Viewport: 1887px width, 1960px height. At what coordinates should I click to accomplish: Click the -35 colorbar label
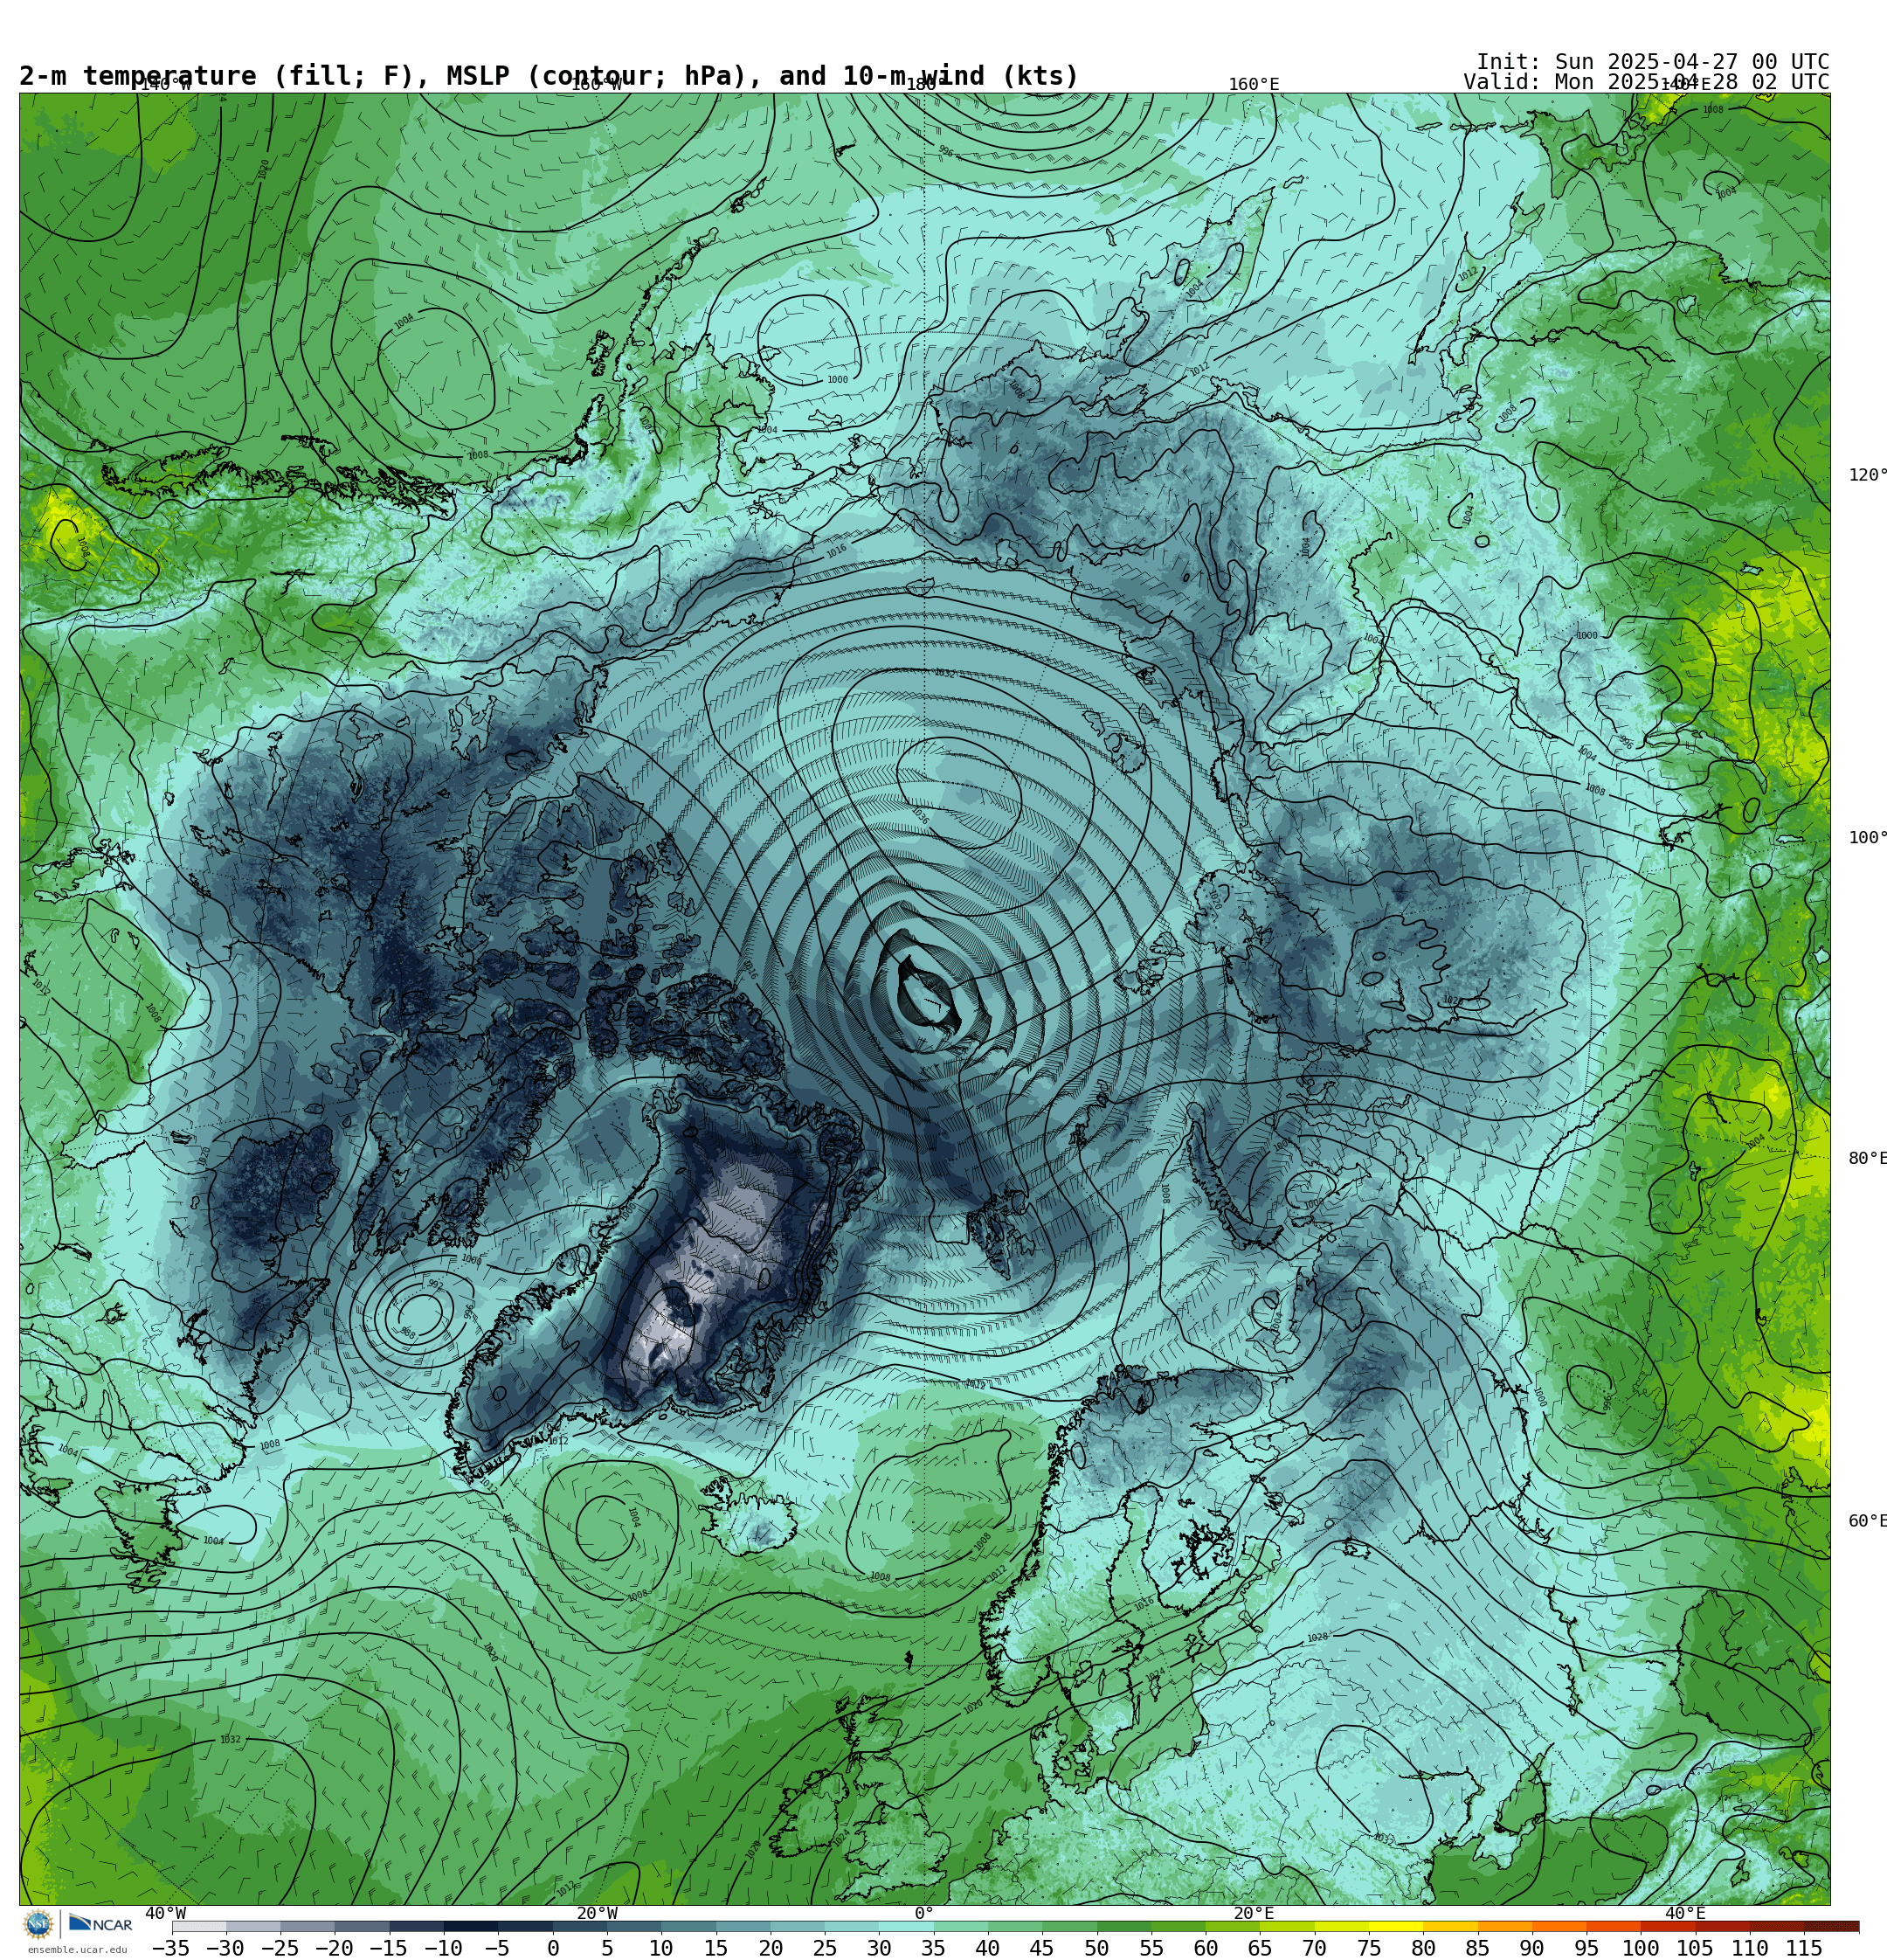[x=171, y=1948]
